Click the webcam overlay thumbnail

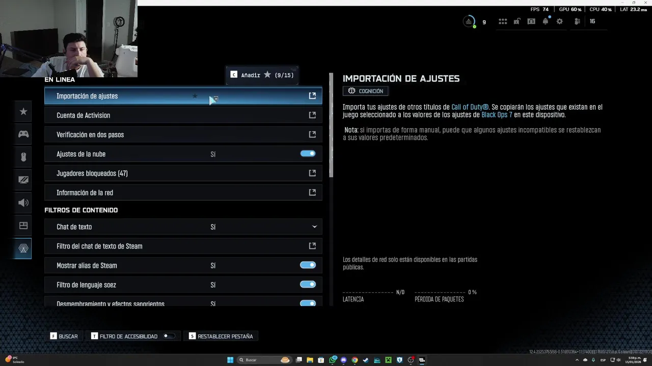[x=69, y=39]
